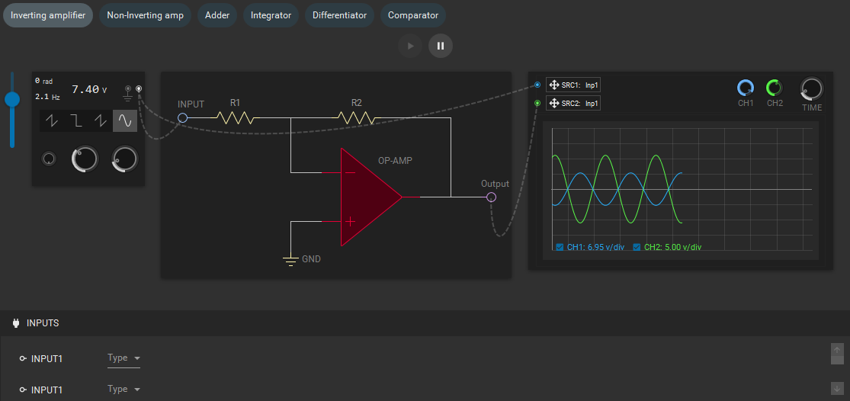Click the 7.40 V amplitude readout
This screenshot has width=850, height=401.
89,89
